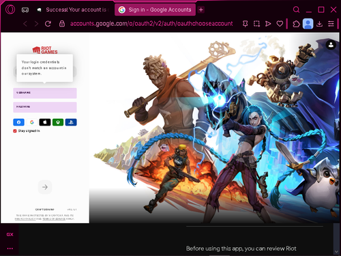Open the browser profile avatar icon
Viewport: 341px width, 256px height.
[308, 24]
